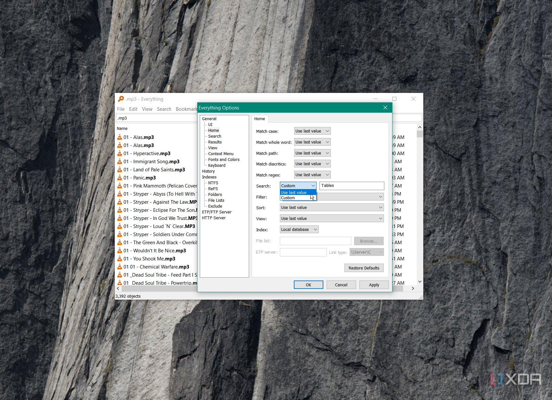Open the Edit menu in Everything window
Viewport: 552px width, 400px height.
[x=133, y=109]
